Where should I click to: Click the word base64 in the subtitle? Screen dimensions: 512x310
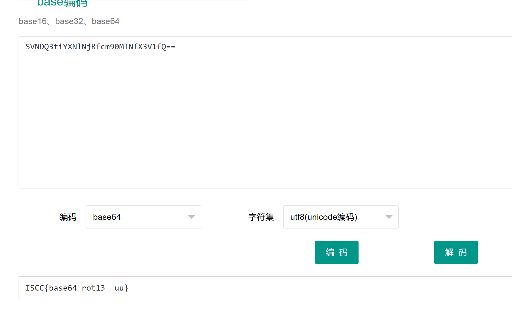click(x=106, y=21)
